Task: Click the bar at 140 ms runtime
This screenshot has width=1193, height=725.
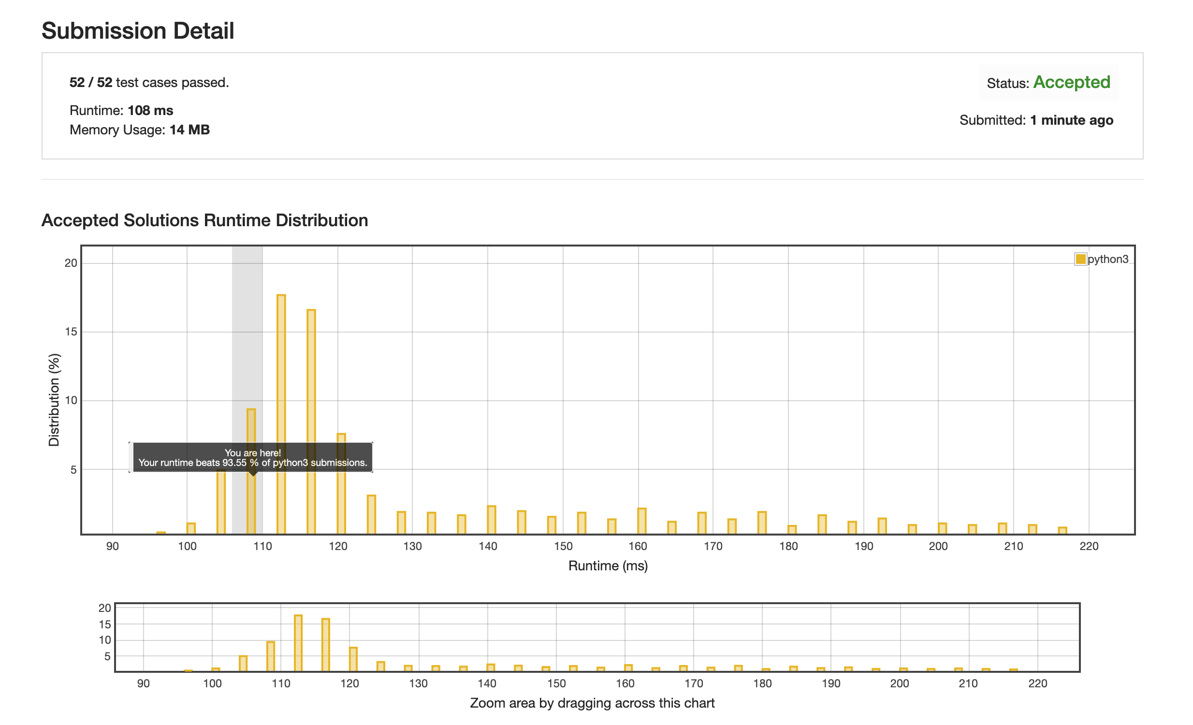Action: pyautogui.click(x=492, y=521)
